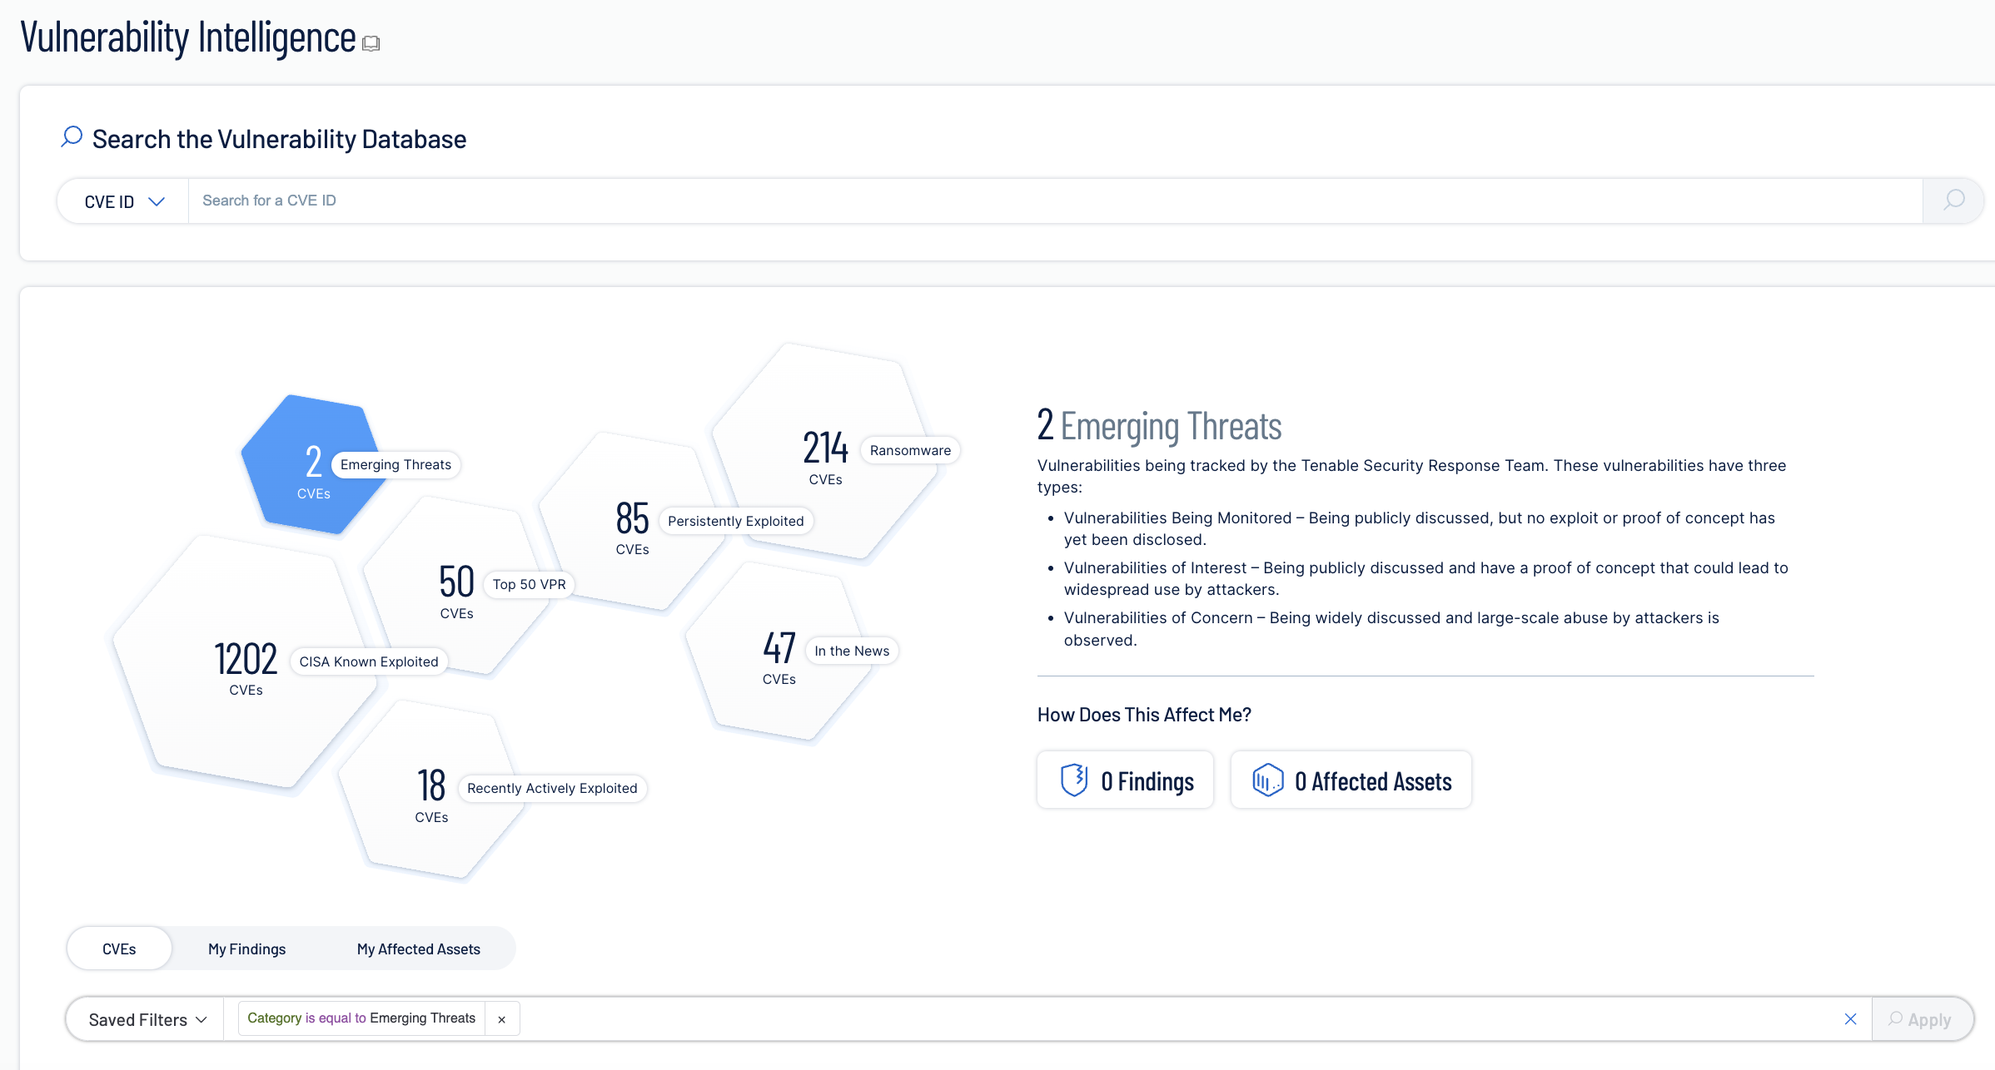Switch to the My Findings tab
The width and height of the screenshot is (1995, 1070).
(x=246, y=949)
